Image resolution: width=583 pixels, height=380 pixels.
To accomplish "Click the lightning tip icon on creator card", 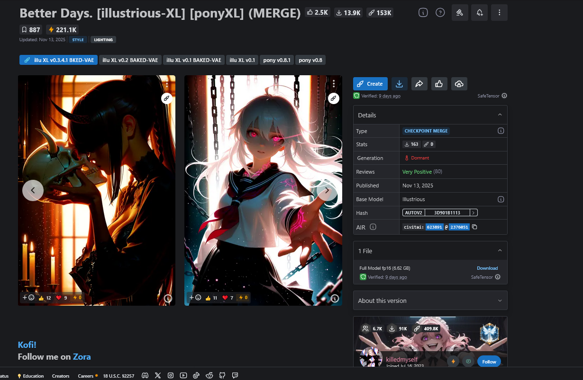I will pyautogui.click(x=453, y=362).
